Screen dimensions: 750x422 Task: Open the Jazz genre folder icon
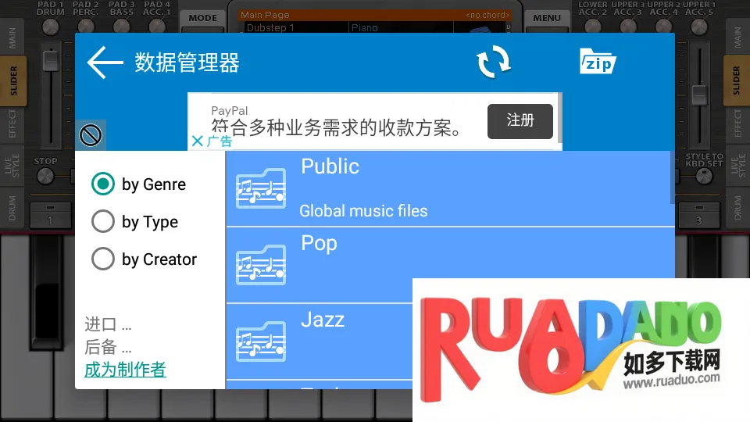click(x=261, y=342)
